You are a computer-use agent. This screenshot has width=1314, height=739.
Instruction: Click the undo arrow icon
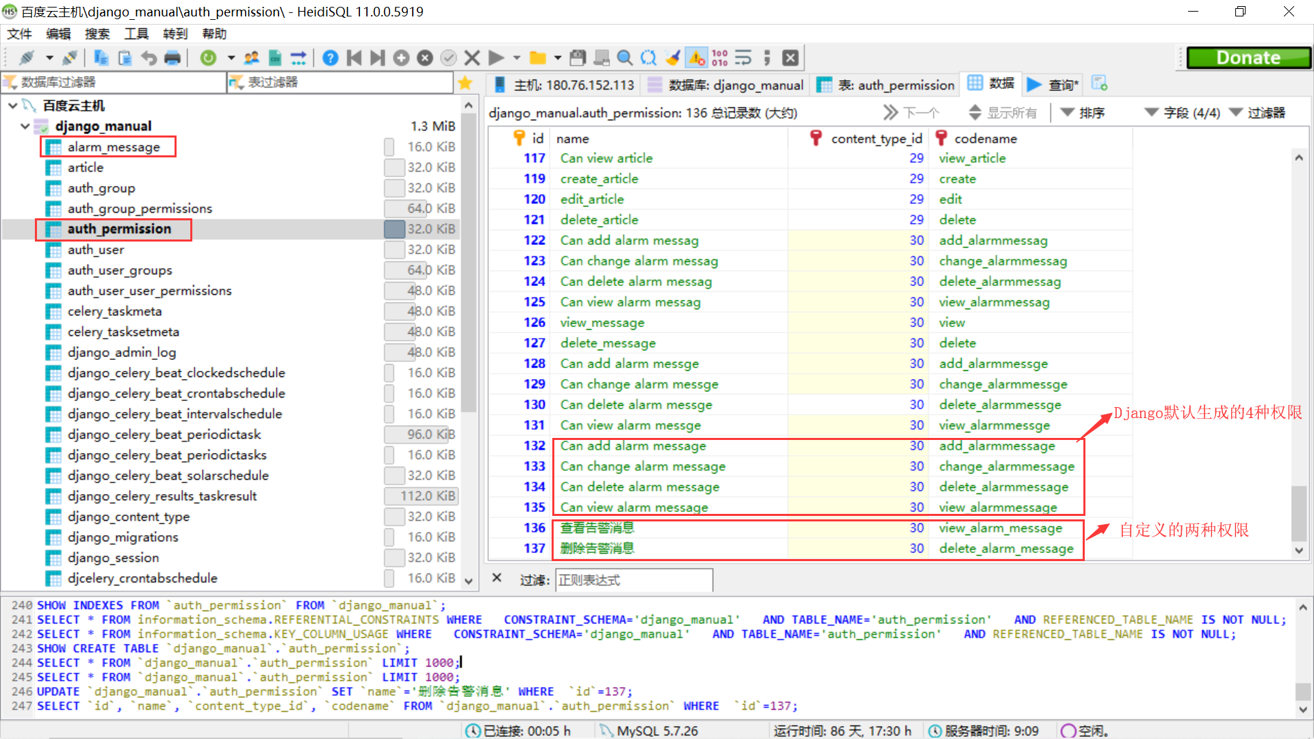point(149,58)
